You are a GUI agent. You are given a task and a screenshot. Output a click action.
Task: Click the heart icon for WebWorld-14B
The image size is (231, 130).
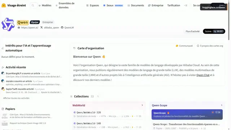[137, 127]
